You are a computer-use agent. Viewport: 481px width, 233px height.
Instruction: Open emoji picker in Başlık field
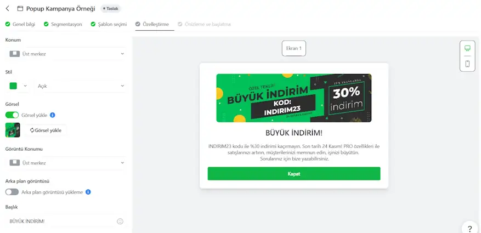(120, 221)
